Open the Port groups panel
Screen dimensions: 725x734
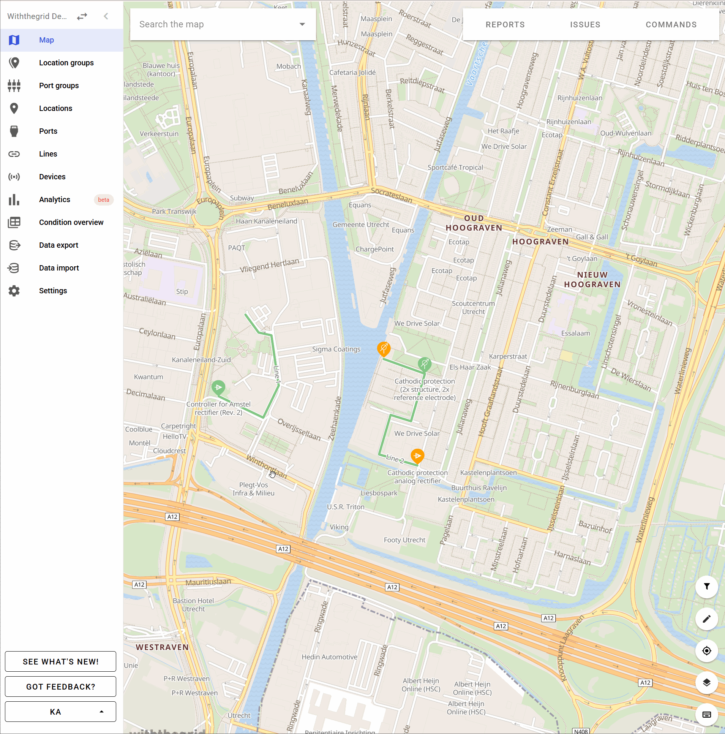[59, 85]
